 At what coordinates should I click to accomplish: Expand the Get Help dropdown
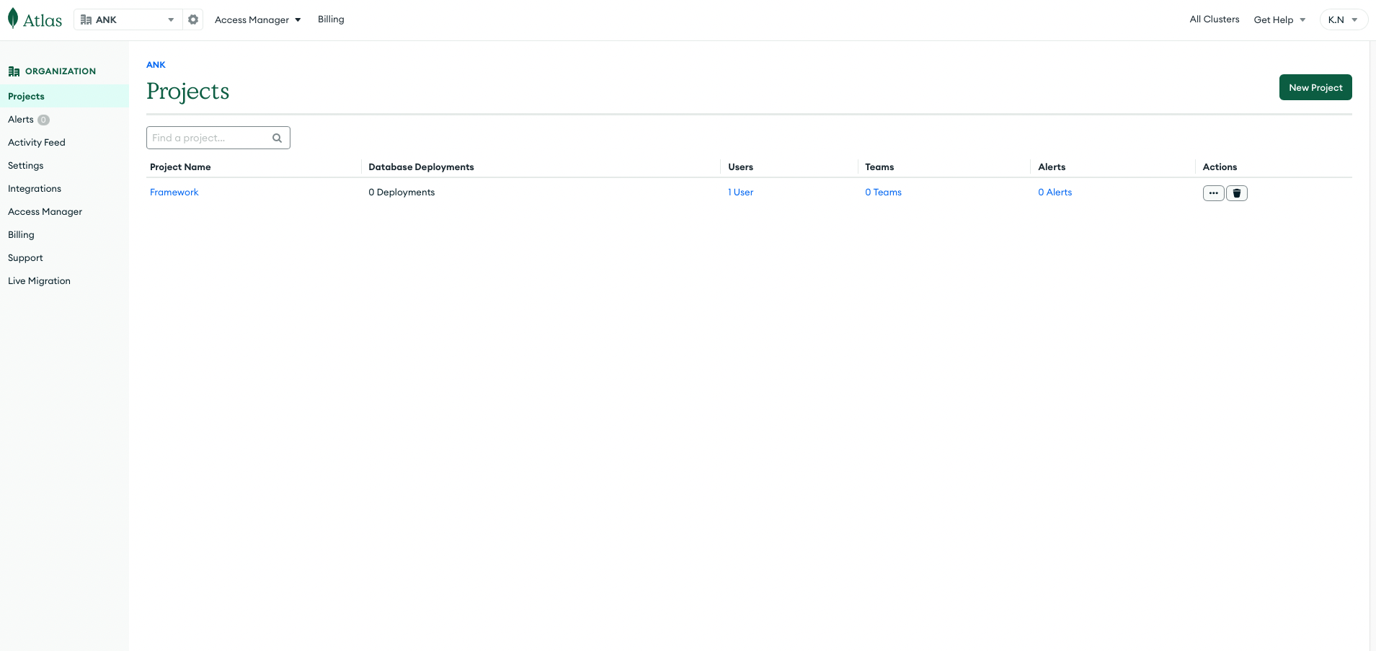click(1279, 19)
